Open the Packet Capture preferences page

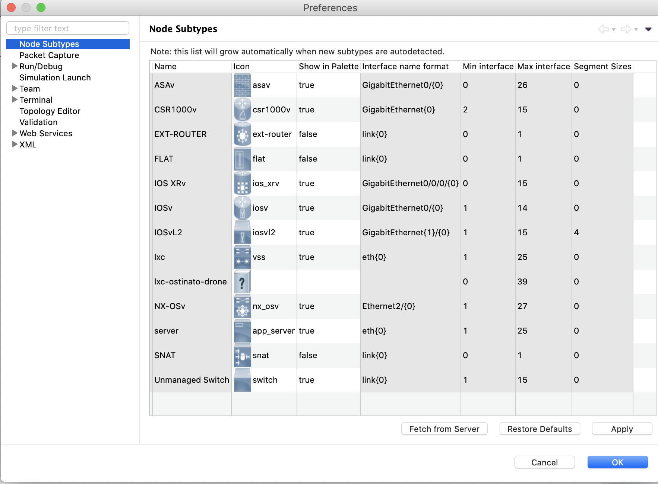pyautogui.click(x=49, y=55)
